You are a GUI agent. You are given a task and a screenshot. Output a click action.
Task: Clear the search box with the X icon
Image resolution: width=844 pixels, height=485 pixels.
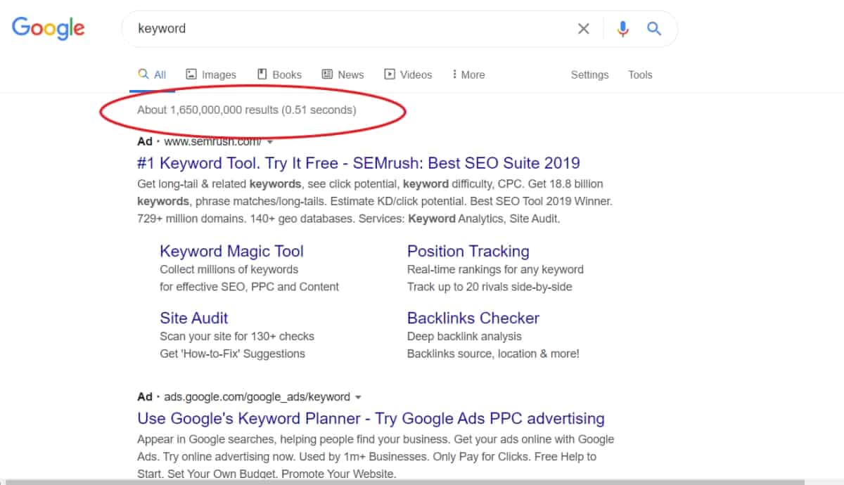point(584,29)
